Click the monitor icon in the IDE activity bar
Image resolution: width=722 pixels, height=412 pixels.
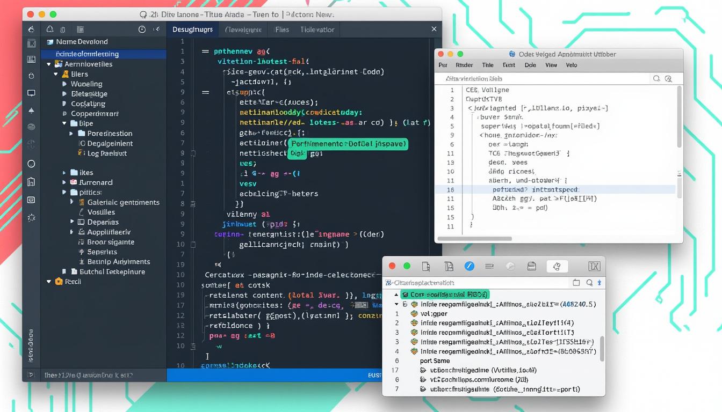click(31, 93)
